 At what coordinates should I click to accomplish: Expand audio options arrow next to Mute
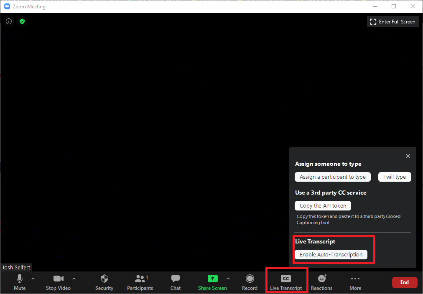click(33, 279)
